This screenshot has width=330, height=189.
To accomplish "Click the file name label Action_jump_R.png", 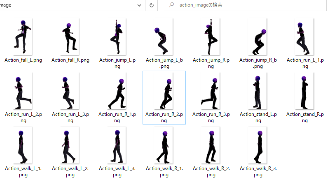I will [211, 63].
